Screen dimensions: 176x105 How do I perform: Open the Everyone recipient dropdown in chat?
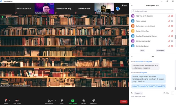coord(138,93)
